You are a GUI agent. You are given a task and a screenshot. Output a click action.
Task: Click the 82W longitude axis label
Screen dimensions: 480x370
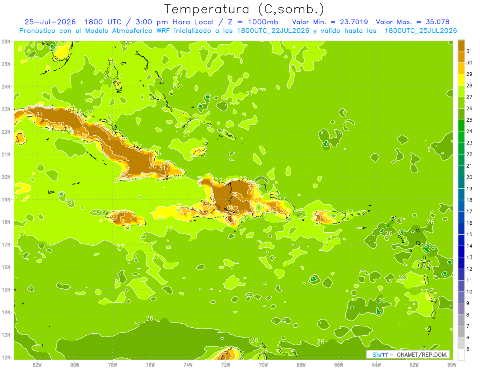coord(37,365)
